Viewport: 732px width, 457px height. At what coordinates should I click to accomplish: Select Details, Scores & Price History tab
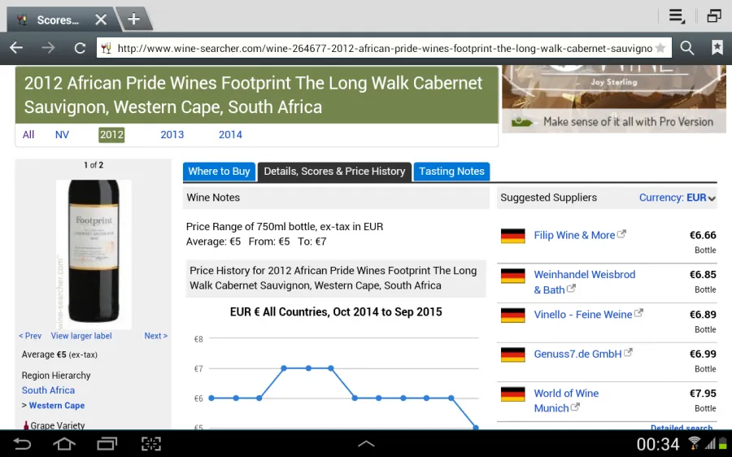334,172
